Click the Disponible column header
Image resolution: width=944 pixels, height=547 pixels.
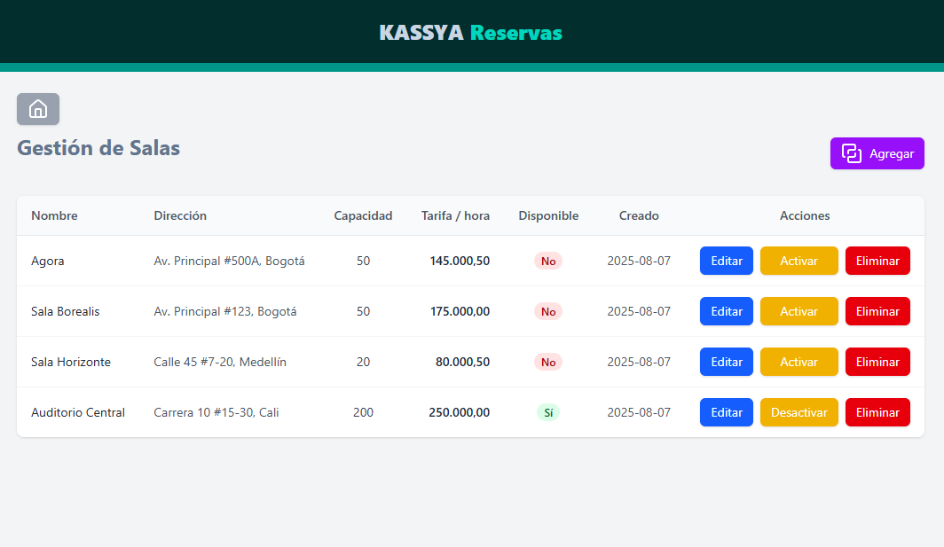pos(548,215)
